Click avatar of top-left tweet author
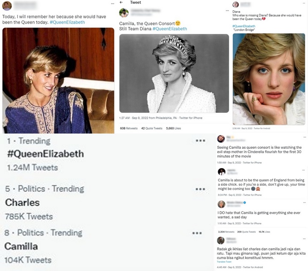Image resolution: width=308 pixels, height=271 pixels. [7, 6]
